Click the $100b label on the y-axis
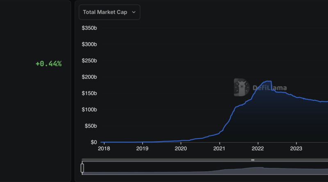Image resolution: width=328 pixels, height=182 pixels. pos(89,110)
